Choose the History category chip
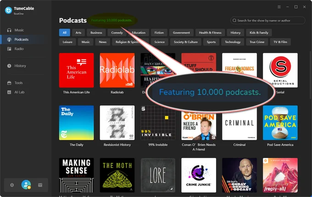 point(235,33)
